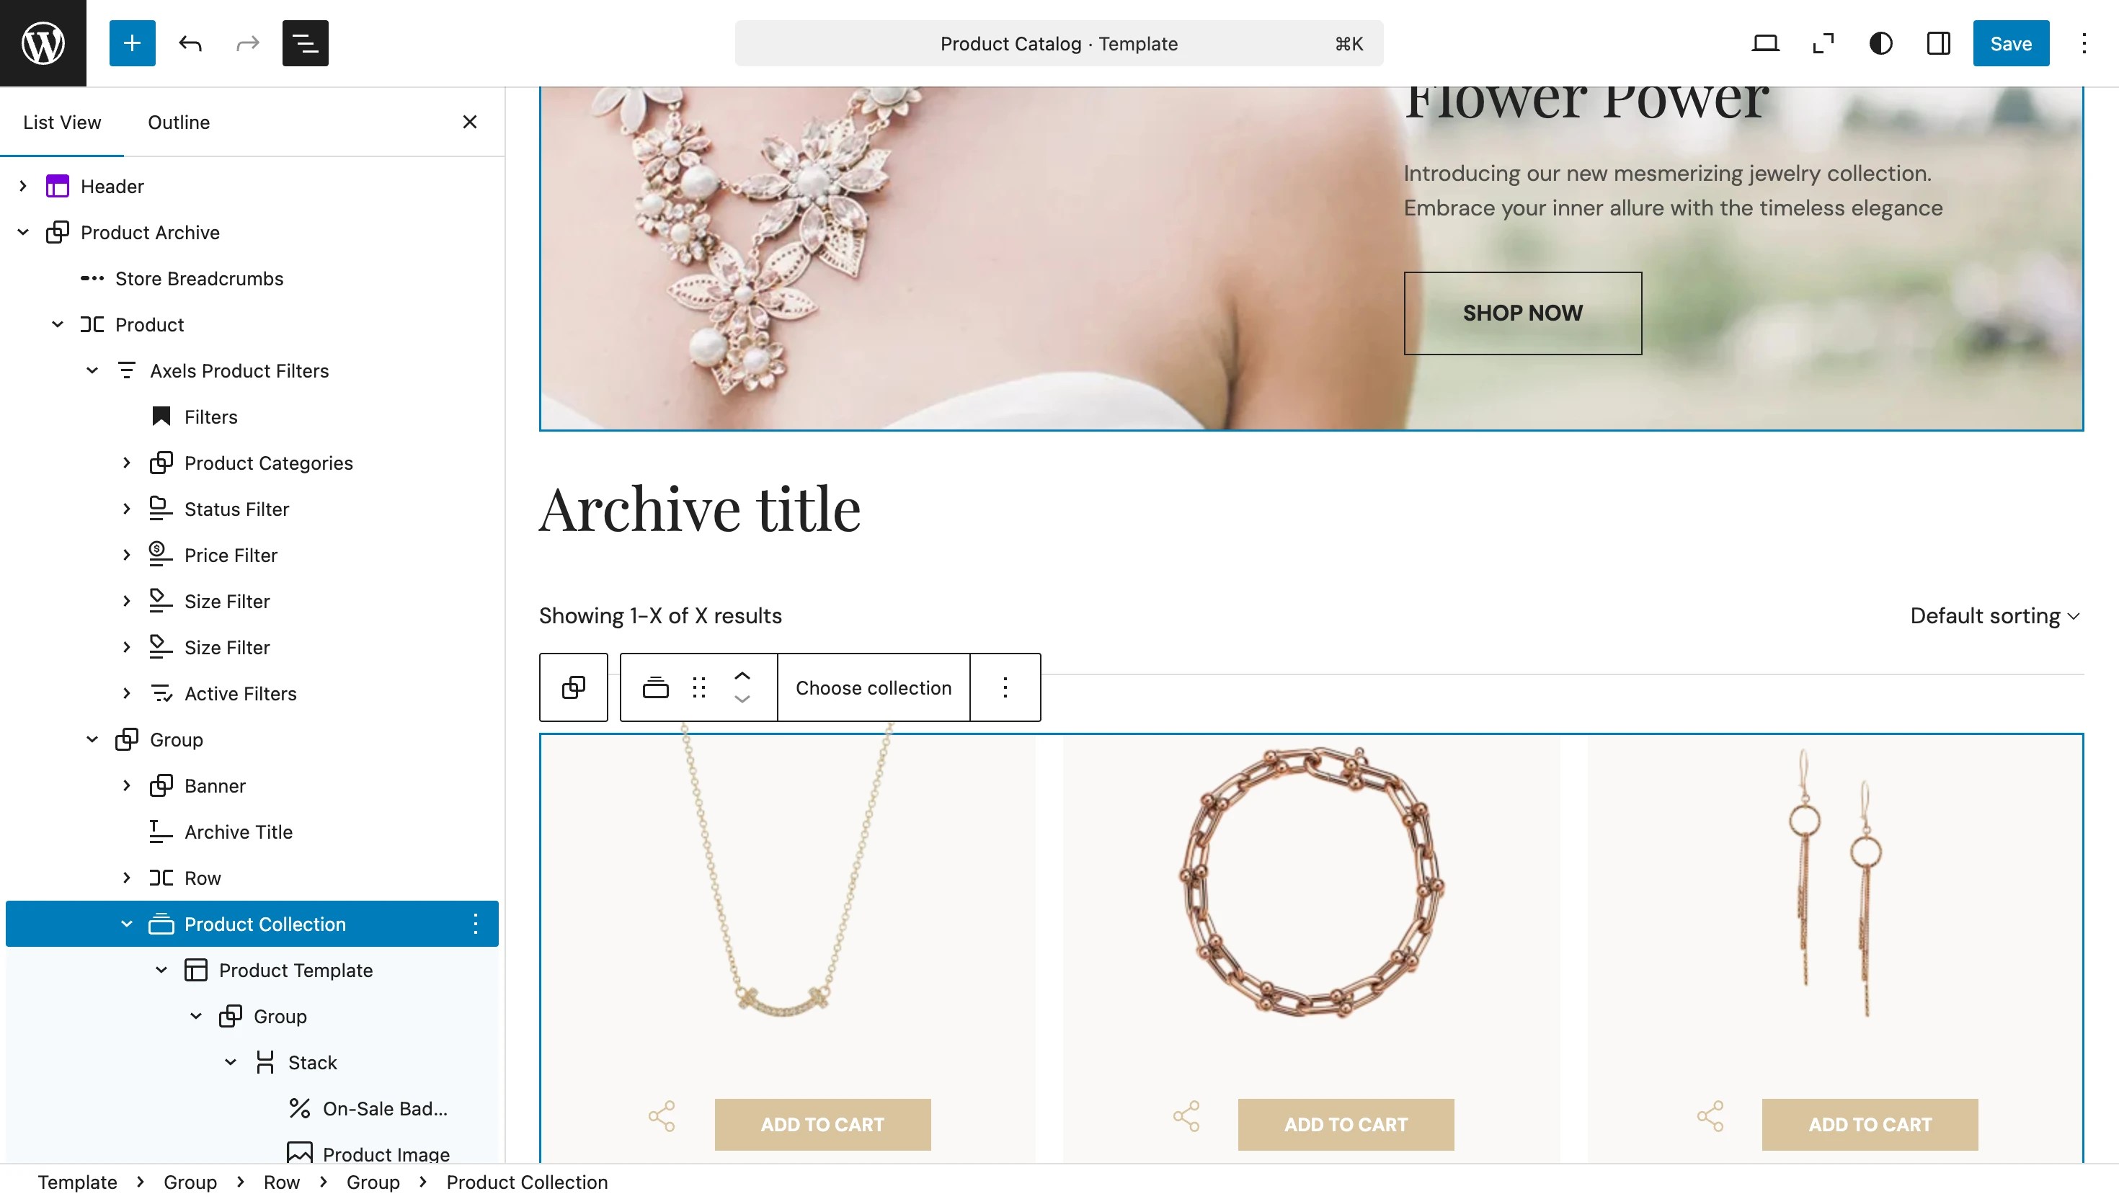Switch to the Outline tab
2119x1199 pixels.
click(179, 122)
